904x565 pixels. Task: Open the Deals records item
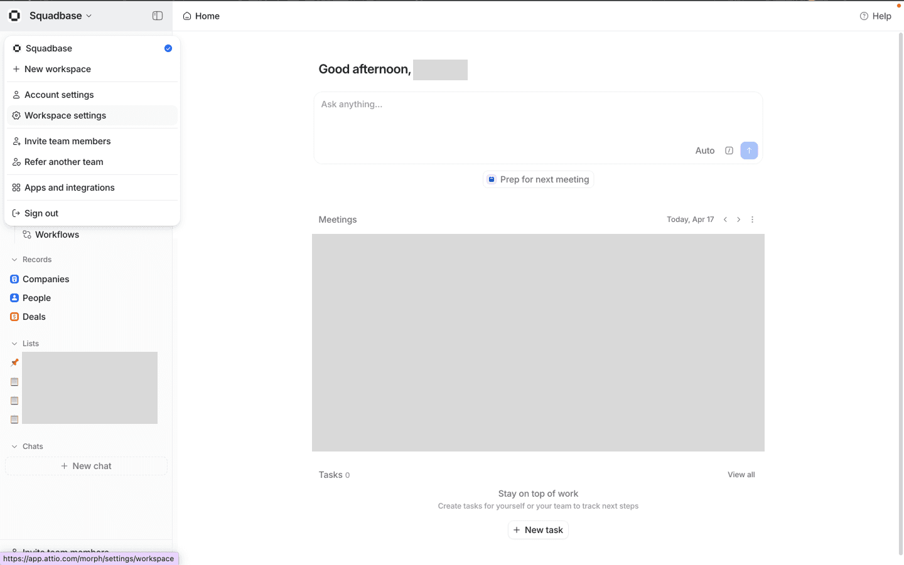34,317
